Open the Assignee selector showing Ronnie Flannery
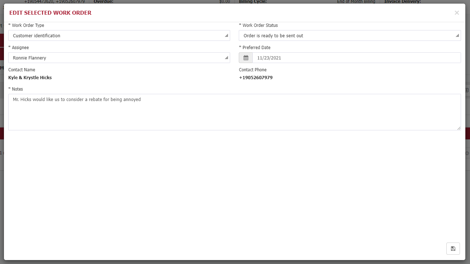Viewport: 470px width, 264px height. coord(118,58)
